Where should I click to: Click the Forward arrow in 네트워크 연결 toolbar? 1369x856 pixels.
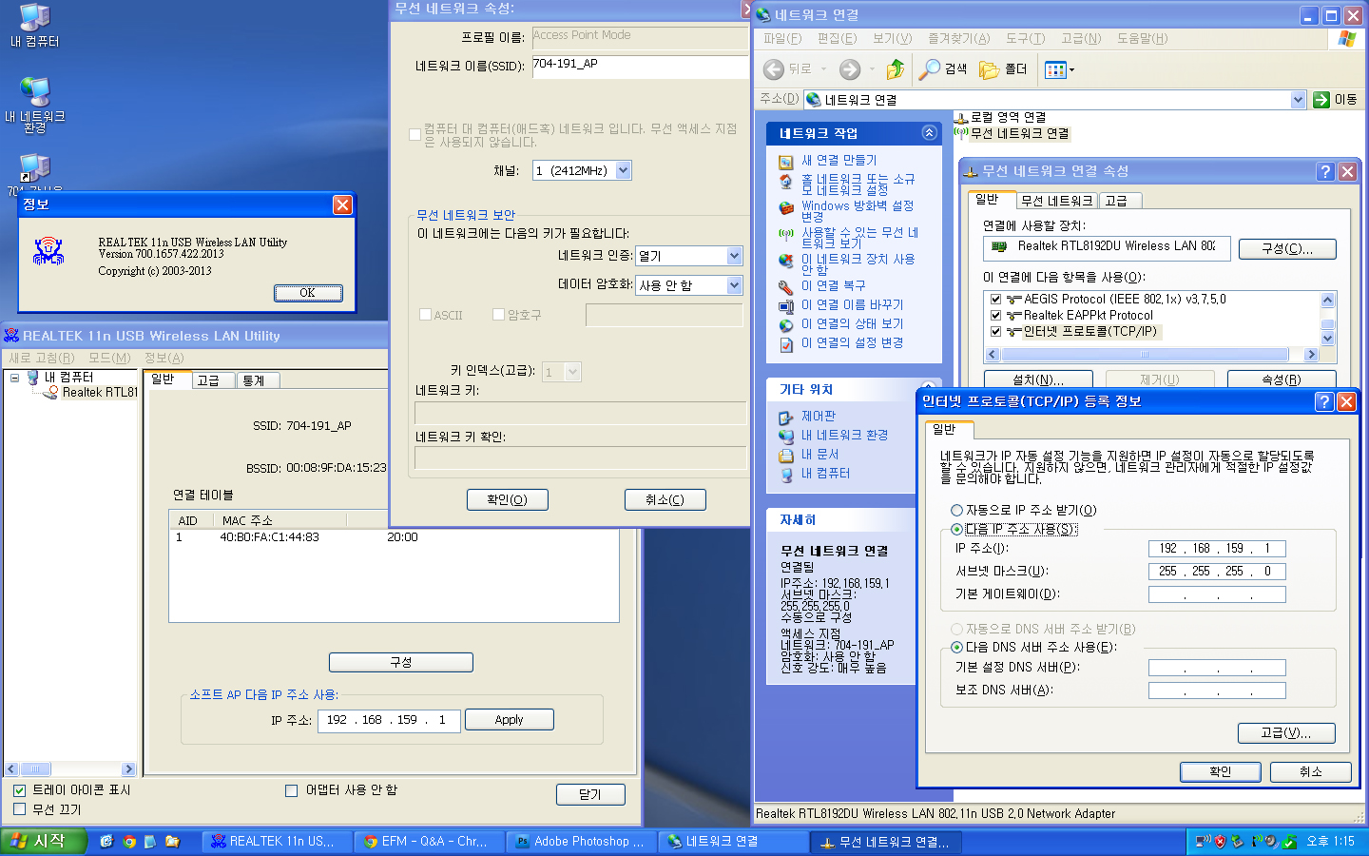(x=850, y=69)
